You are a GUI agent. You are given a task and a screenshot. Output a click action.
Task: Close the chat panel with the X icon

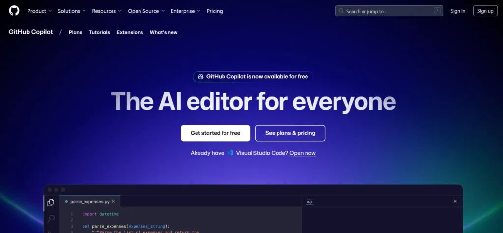455,201
